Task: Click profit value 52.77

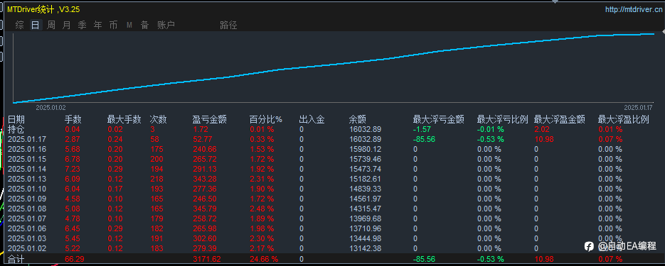Action: [x=202, y=139]
